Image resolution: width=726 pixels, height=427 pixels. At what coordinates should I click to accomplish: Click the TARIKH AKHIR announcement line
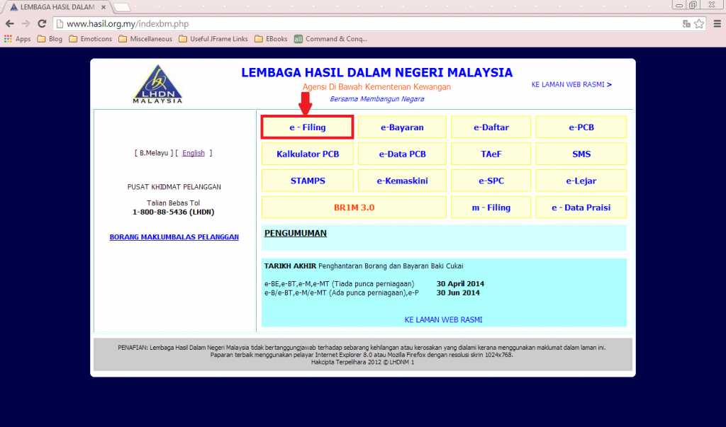364,266
